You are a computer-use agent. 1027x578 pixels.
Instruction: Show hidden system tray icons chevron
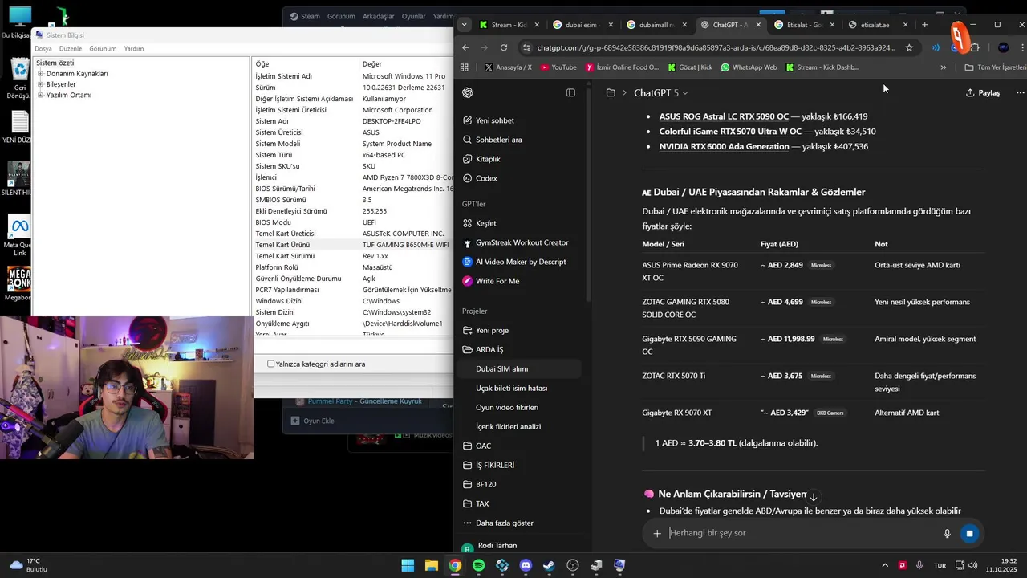(885, 565)
